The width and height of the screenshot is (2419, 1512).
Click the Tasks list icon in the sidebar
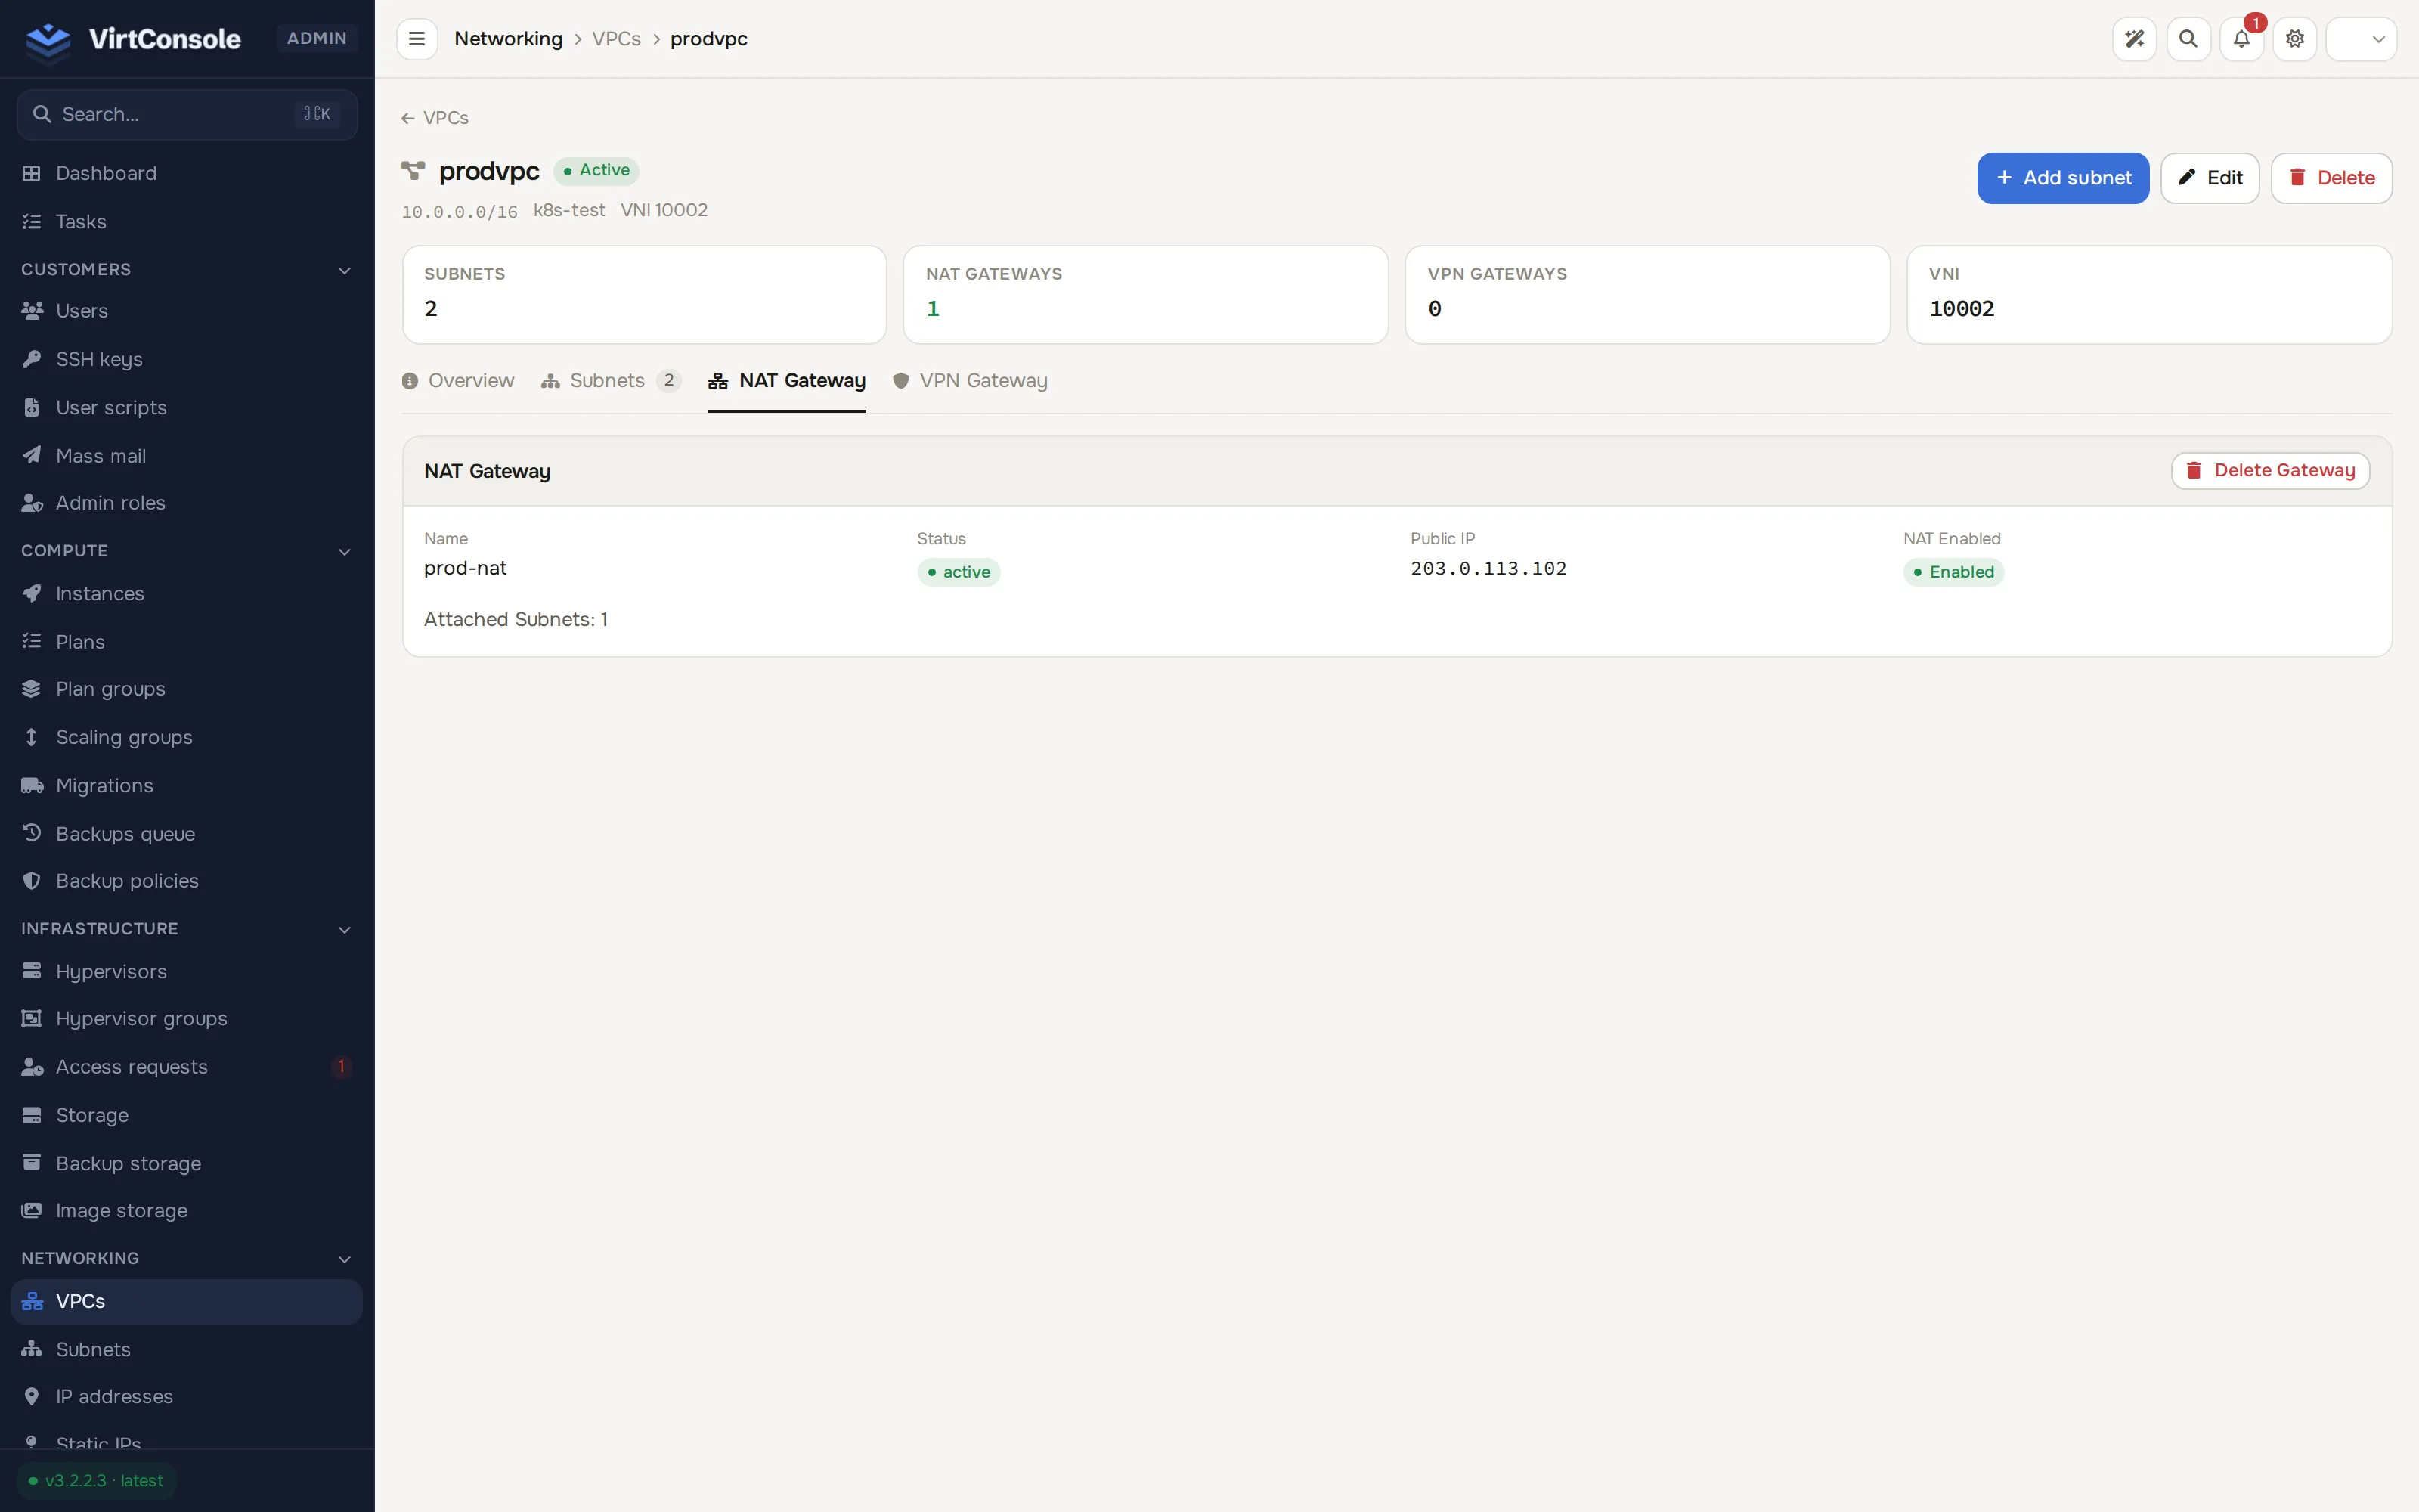[x=32, y=221]
